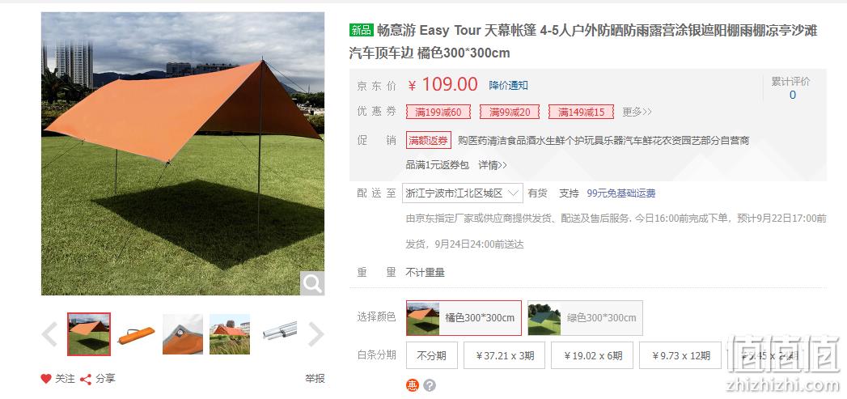Image resolution: width=847 pixels, height=399 pixels.
Task: Select the tent poles thumbnail
Action: 280,334
